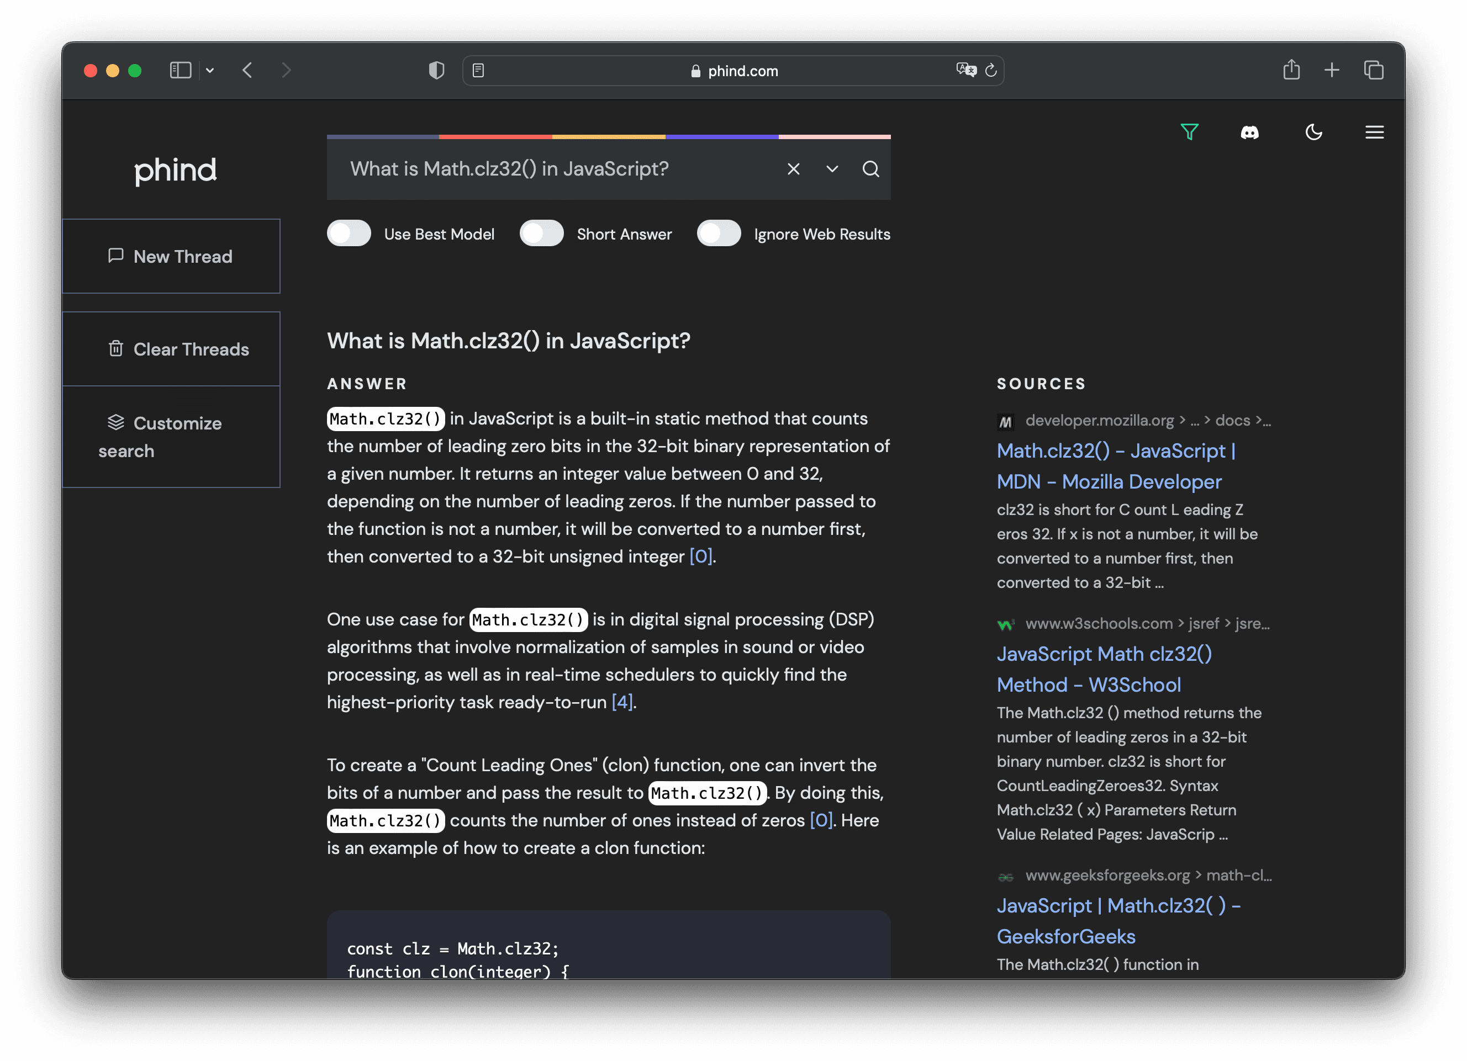Click the SOURCES heading
Screen dimensions: 1467x1061
pyautogui.click(x=1041, y=384)
